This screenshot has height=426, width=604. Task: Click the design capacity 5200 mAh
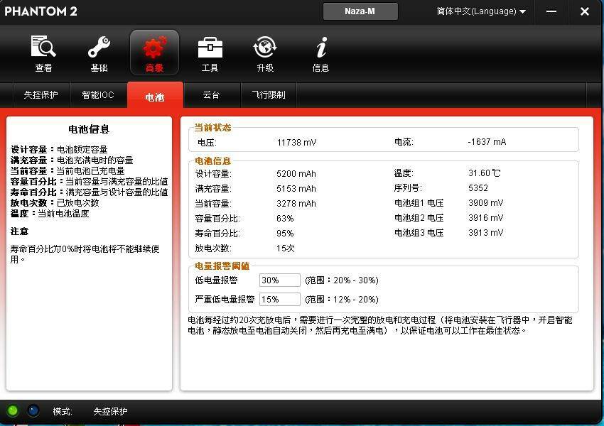tap(296, 173)
